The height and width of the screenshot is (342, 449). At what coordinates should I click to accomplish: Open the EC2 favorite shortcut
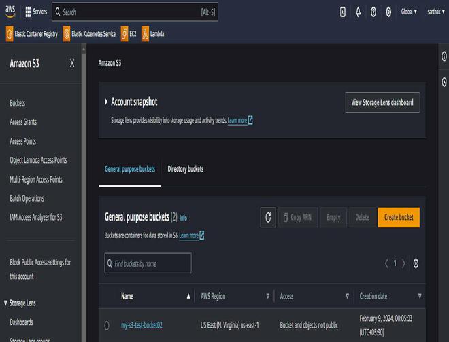pos(129,34)
